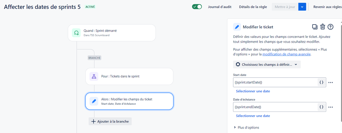This screenshot has width=342, height=133.
Task: Open Détails de la règle
Action: click(253, 7)
